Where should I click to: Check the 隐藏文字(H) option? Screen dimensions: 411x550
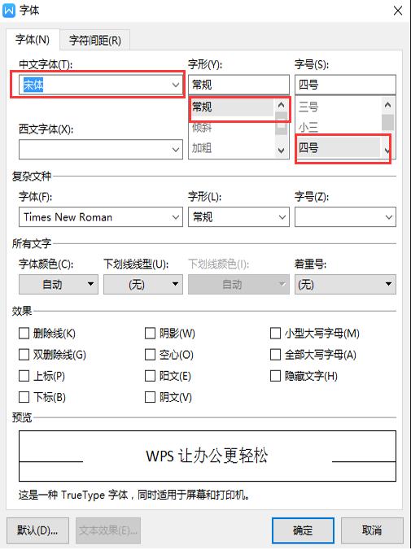[275, 376]
